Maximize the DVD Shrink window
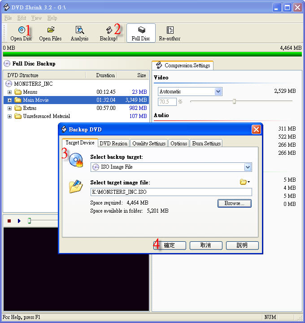 click(x=287, y=8)
